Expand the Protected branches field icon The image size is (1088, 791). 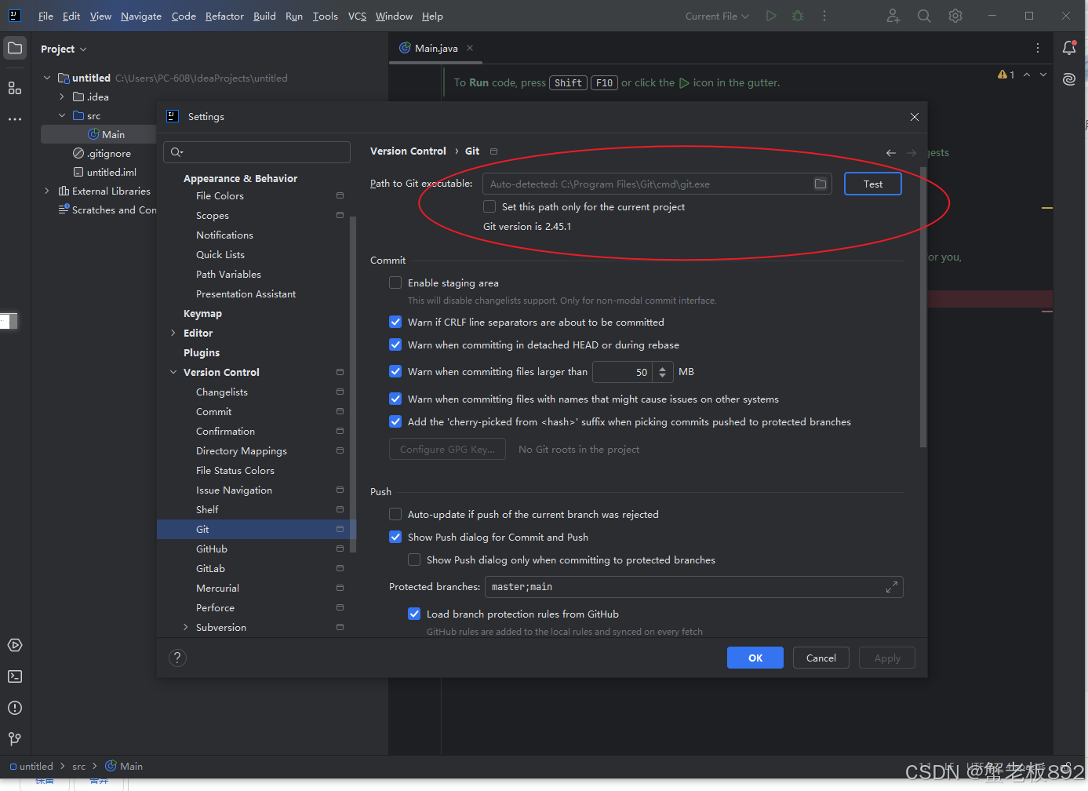(892, 587)
